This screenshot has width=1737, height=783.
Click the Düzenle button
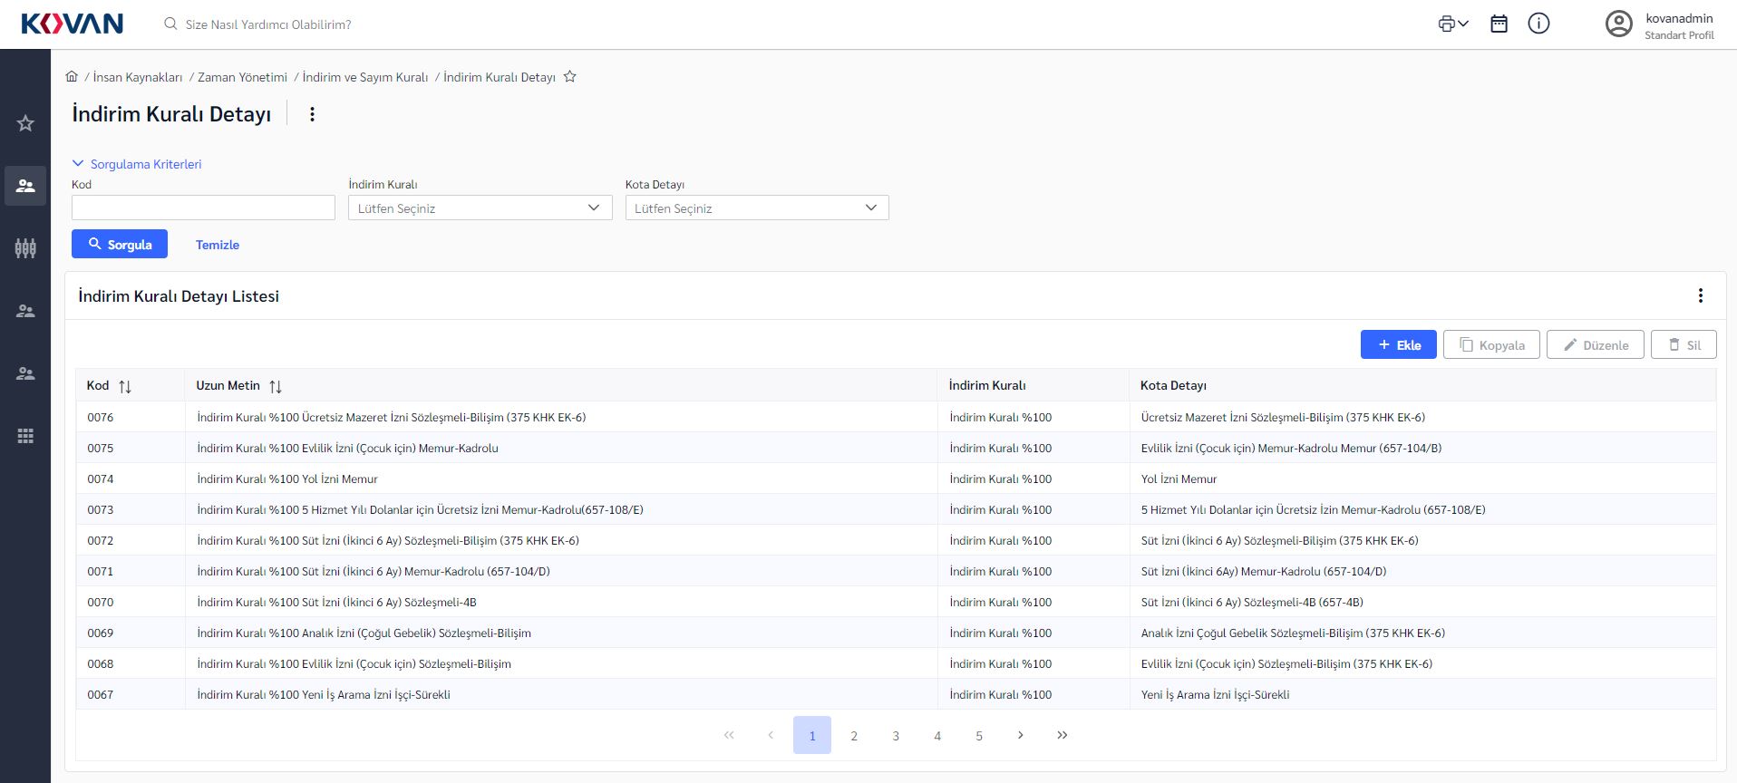pyautogui.click(x=1595, y=344)
